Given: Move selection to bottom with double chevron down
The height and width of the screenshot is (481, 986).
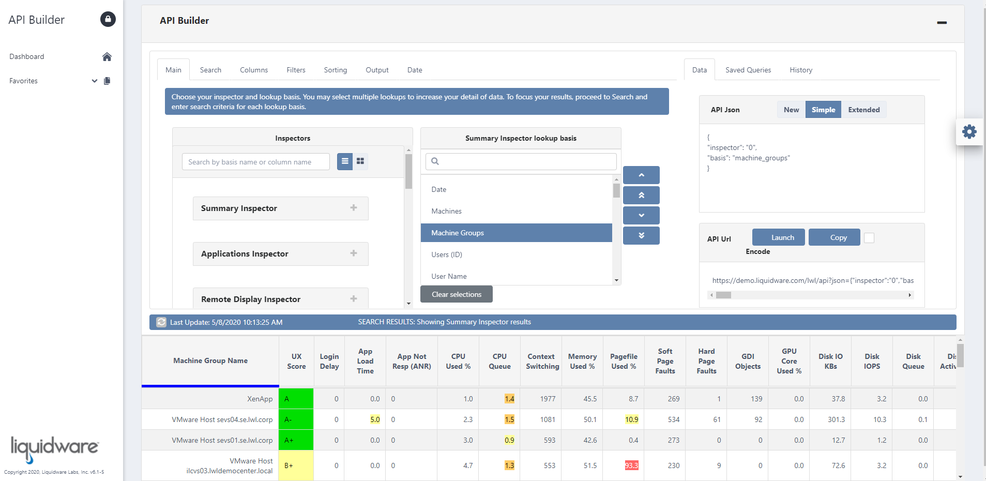Looking at the screenshot, I should [x=641, y=235].
